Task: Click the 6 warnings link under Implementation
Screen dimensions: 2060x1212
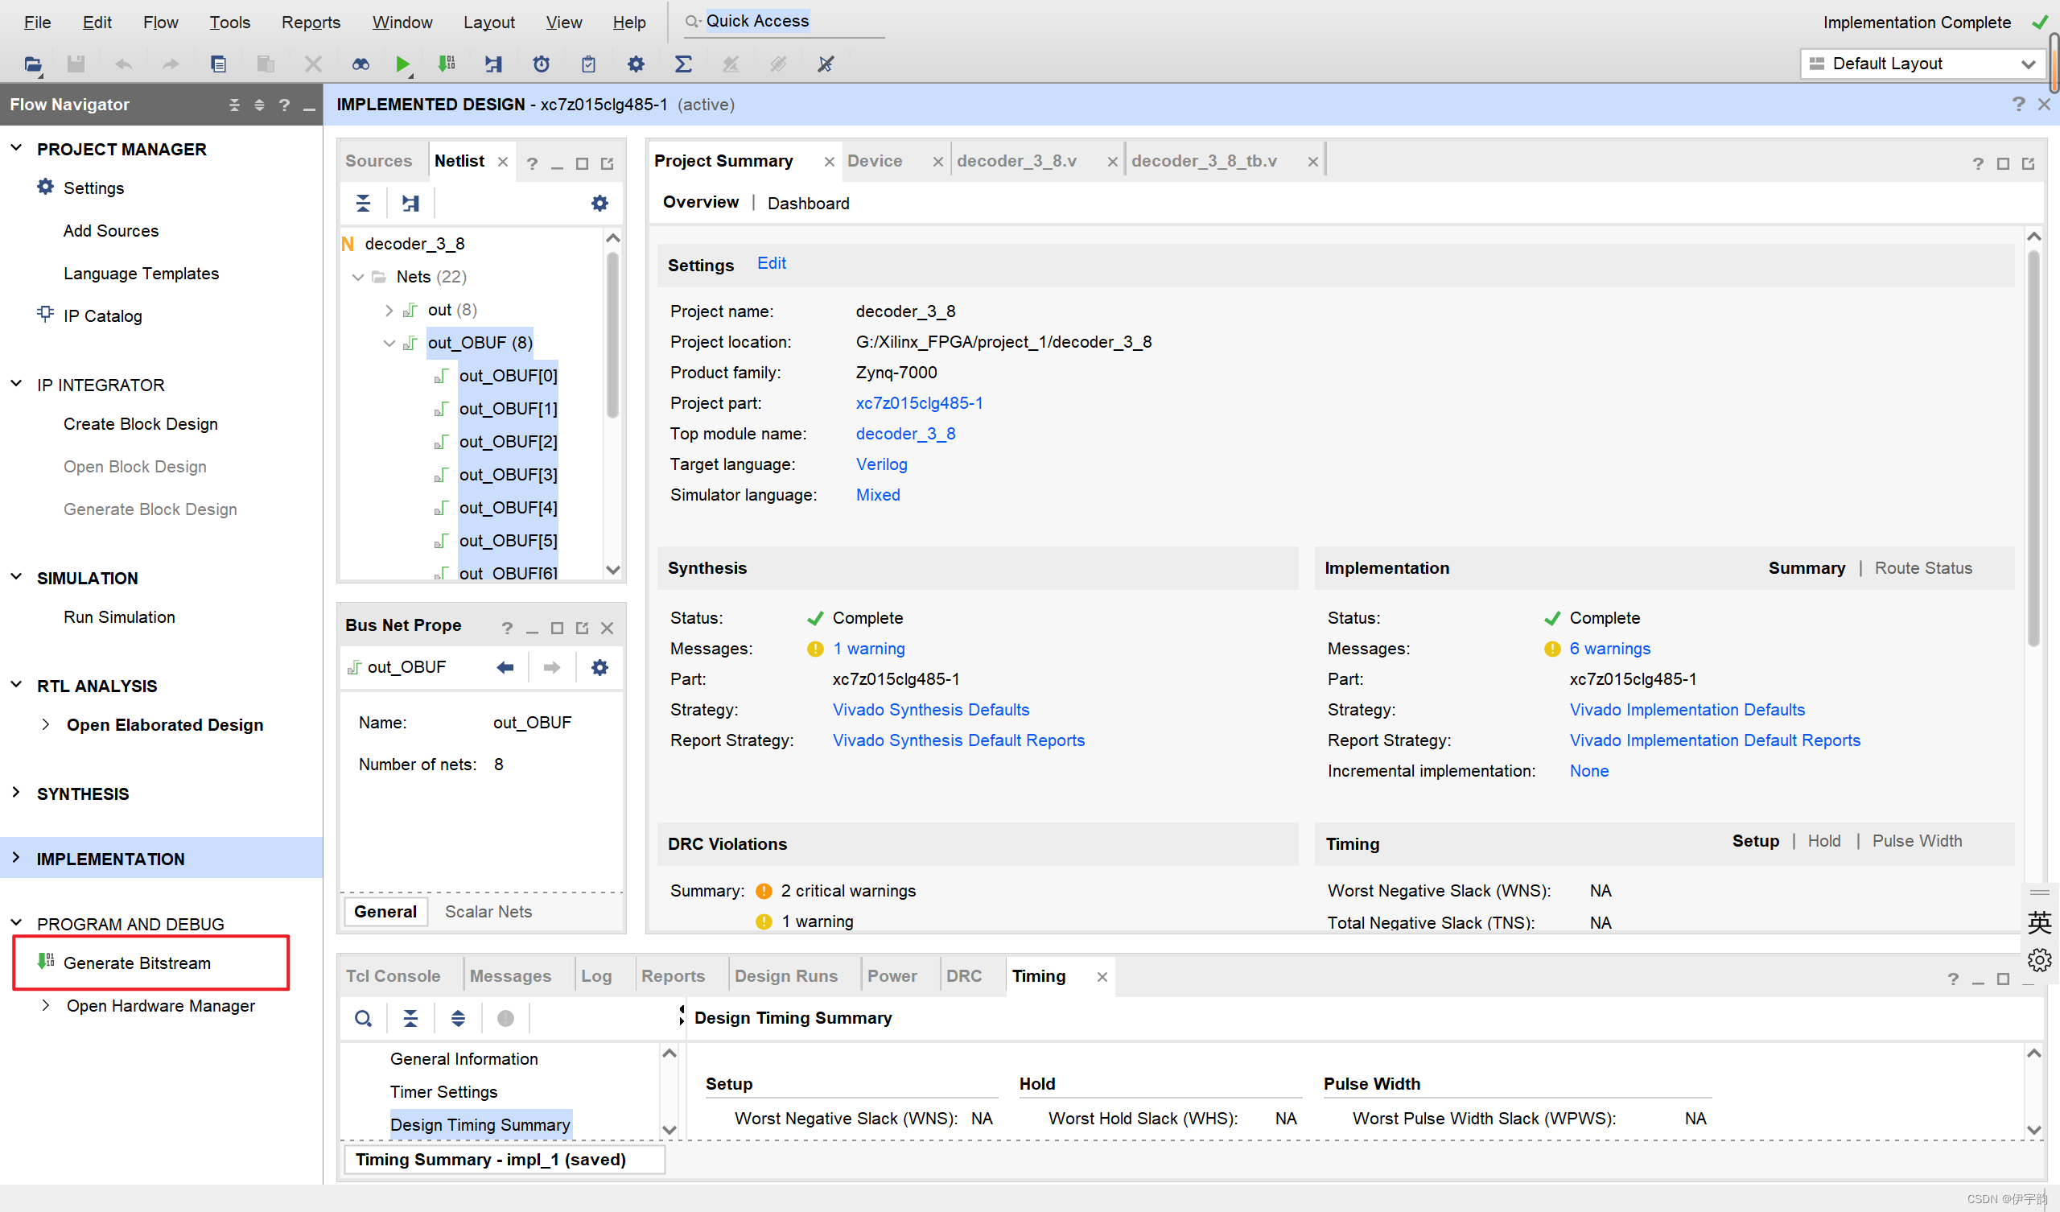Action: [1609, 649]
